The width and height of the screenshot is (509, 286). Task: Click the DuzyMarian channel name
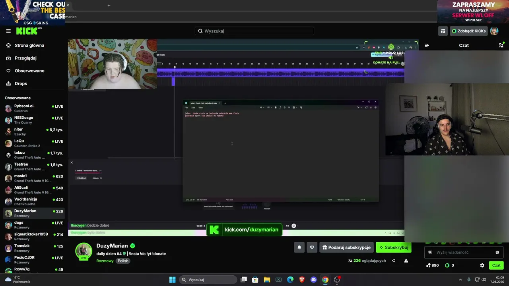click(112, 246)
